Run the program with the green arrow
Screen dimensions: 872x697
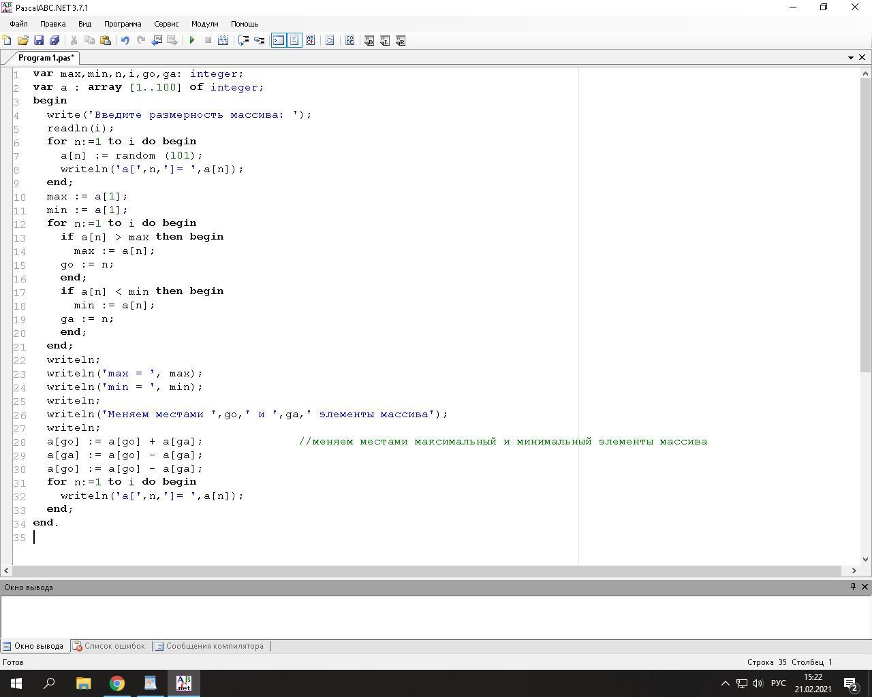click(192, 41)
